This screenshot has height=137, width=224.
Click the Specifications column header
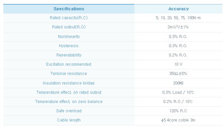point(69,9)
